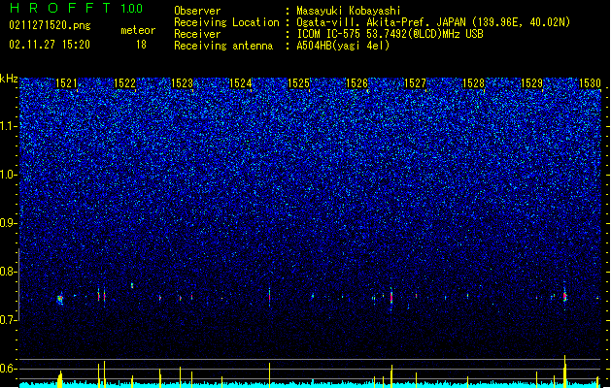This screenshot has width=611, height=388.
Task: Click the bright meteor echo between the 1529 and 1530 marks
Action: coord(564,296)
